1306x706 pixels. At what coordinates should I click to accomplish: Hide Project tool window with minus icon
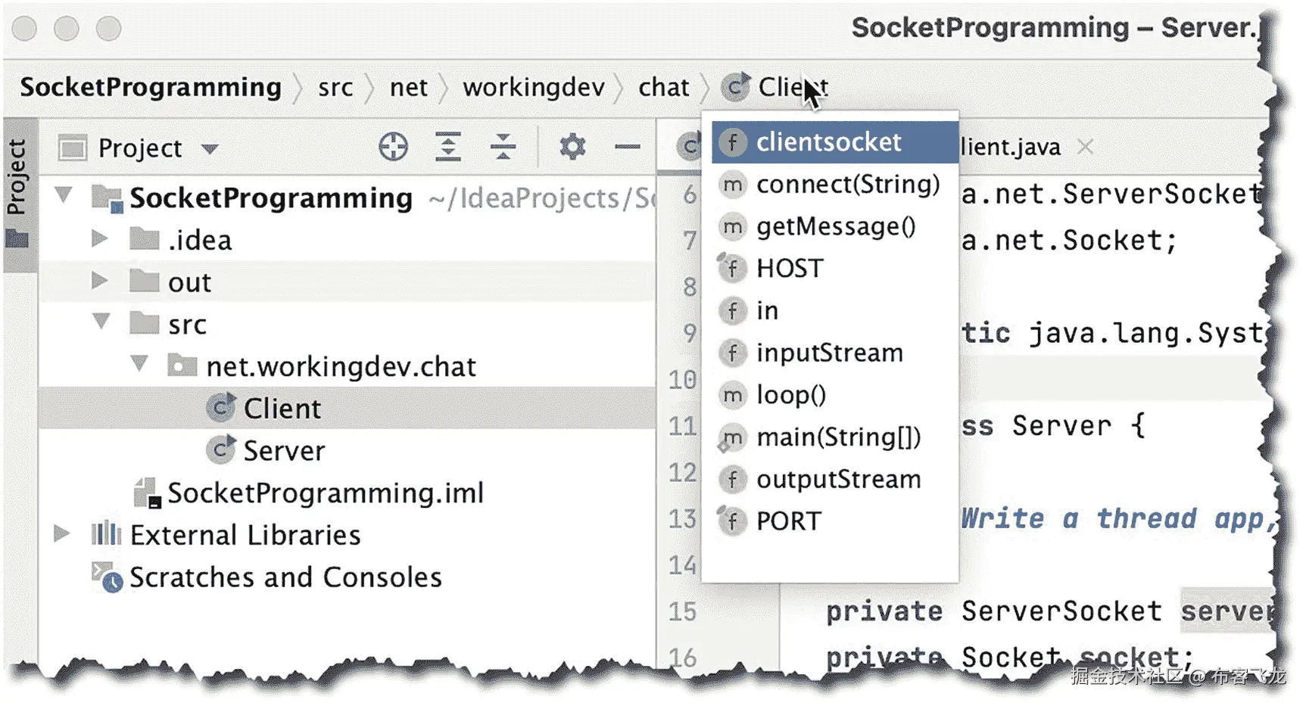tap(628, 147)
